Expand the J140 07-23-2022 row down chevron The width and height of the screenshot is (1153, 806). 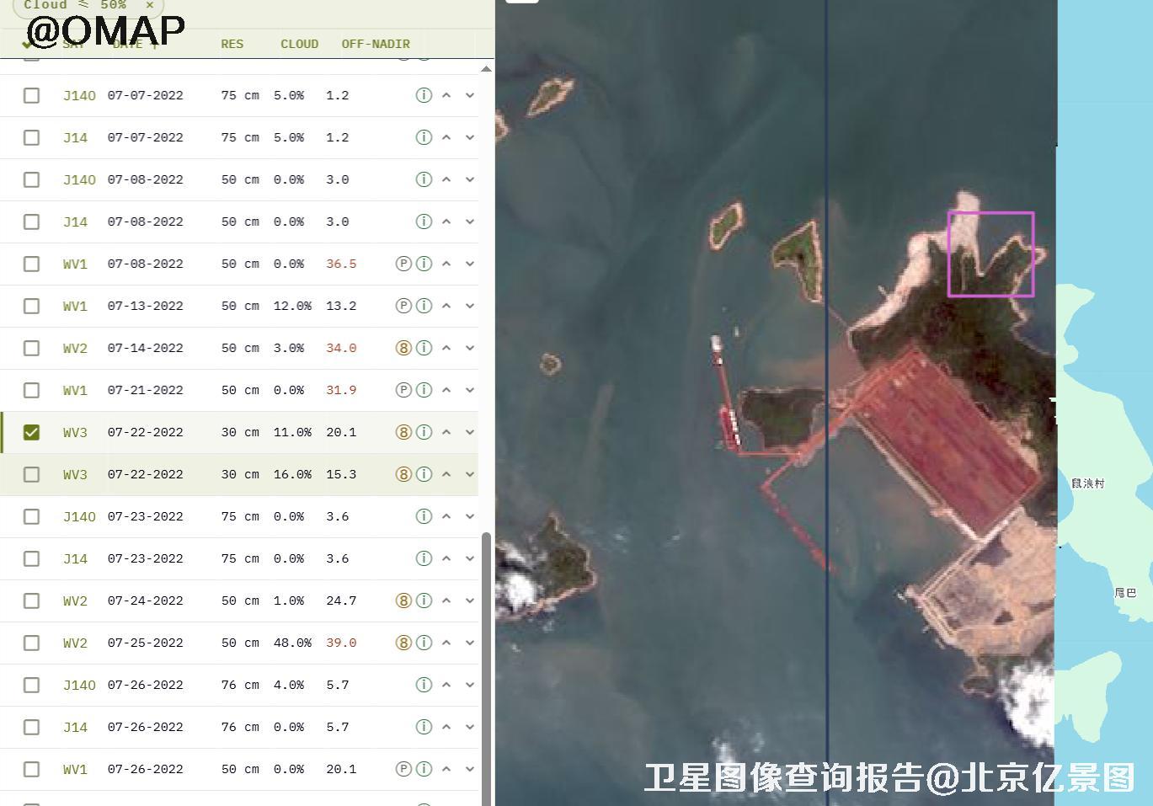pyautogui.click(x=470, y=516)
